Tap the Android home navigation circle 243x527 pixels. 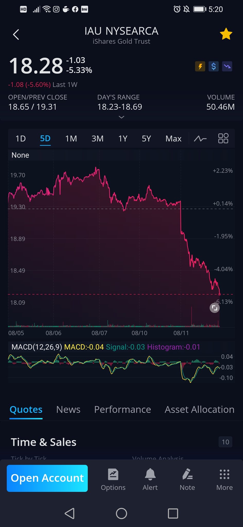click(x=121, y=513)
